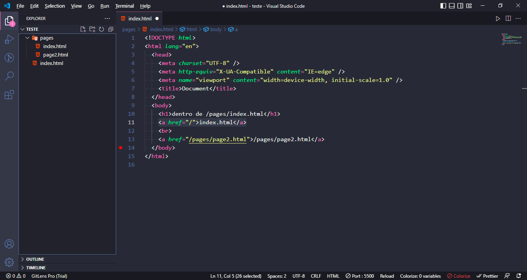Click the VS Code logo icon
Screen dimensions: 527x280
pos(7,6)
